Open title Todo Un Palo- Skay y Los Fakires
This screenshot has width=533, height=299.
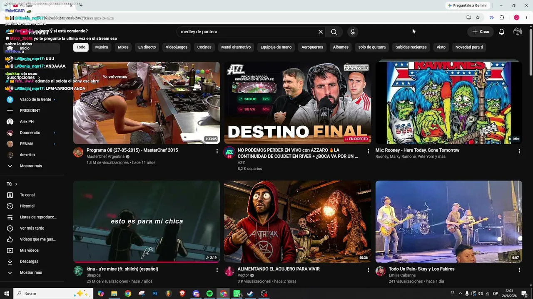(421, 269)
